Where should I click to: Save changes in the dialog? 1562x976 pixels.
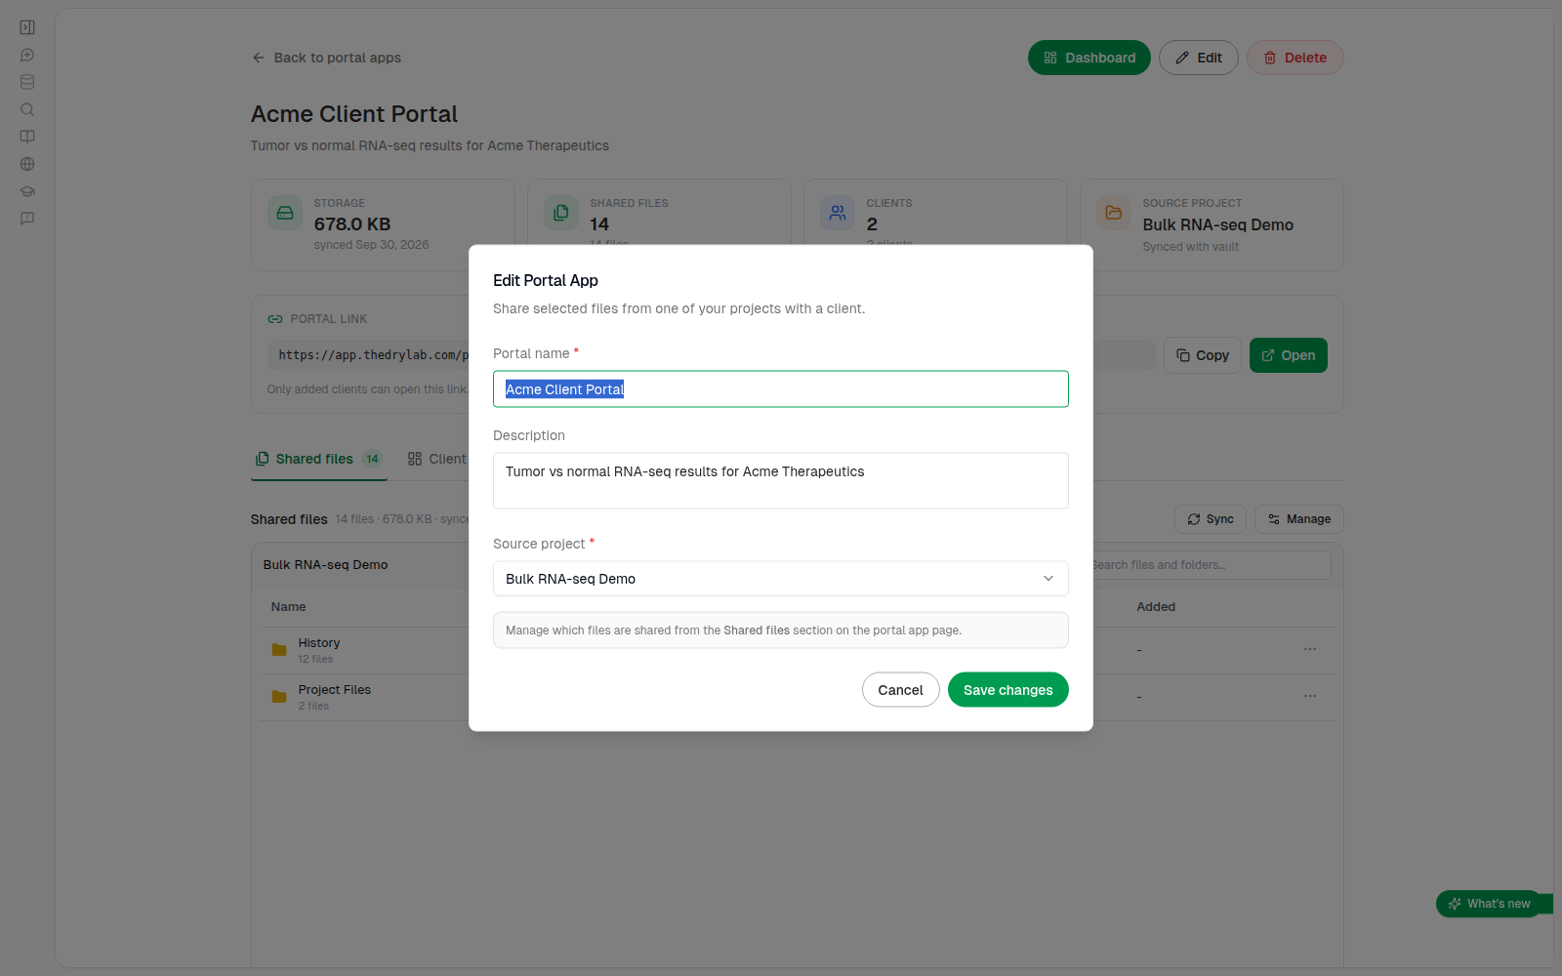tap(1008, 690)
